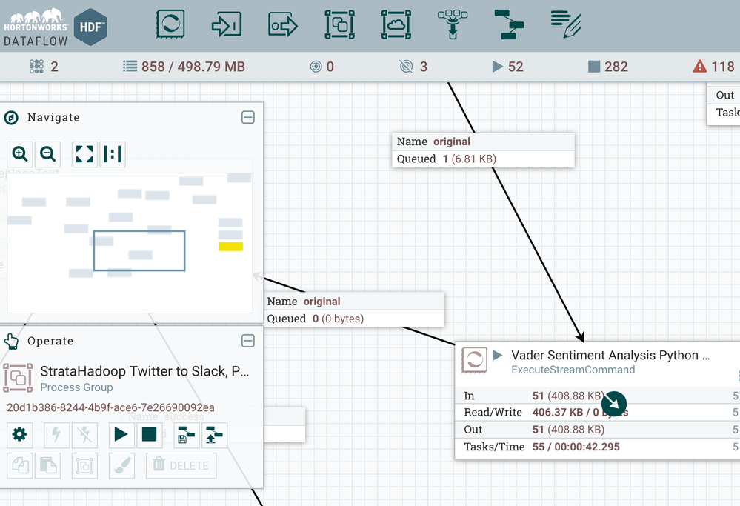Select the Process Group toolbar icon
This screenshot has height=506, width=740.
click(x=340, y=24)
